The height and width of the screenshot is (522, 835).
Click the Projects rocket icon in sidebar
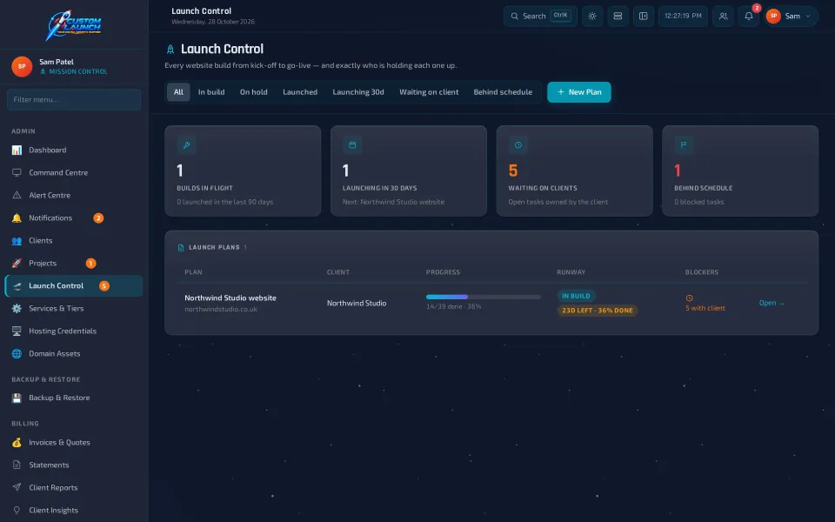pyautogui.click(x=17, y=263)
